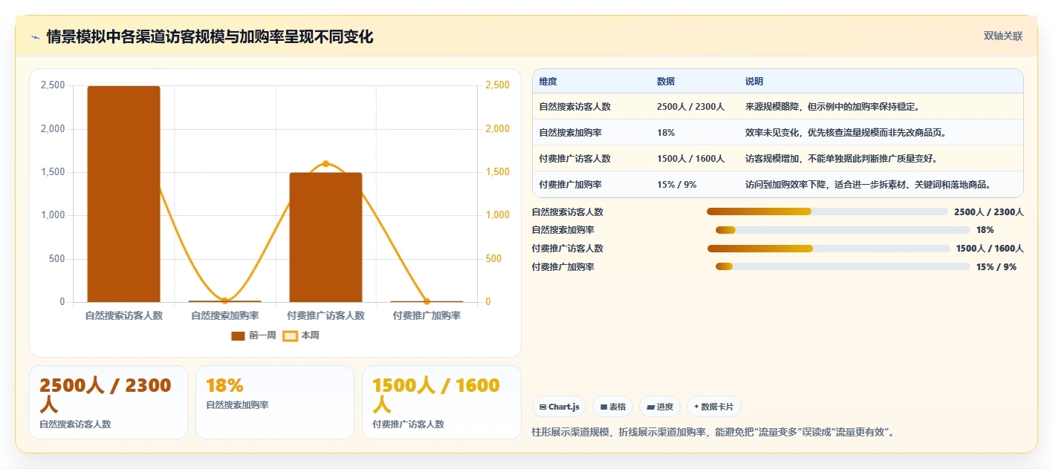
Task: Click the 2500人 / 2300人 value beside the progress bar
Action: 988,212
